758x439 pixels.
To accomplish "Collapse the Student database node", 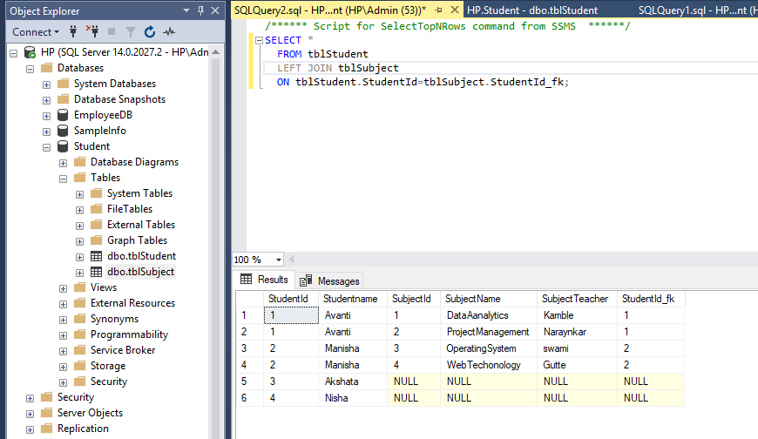I will [46, 147].
